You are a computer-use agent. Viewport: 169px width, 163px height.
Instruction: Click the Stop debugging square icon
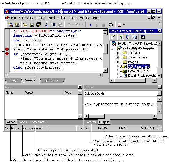click(104, 25)
